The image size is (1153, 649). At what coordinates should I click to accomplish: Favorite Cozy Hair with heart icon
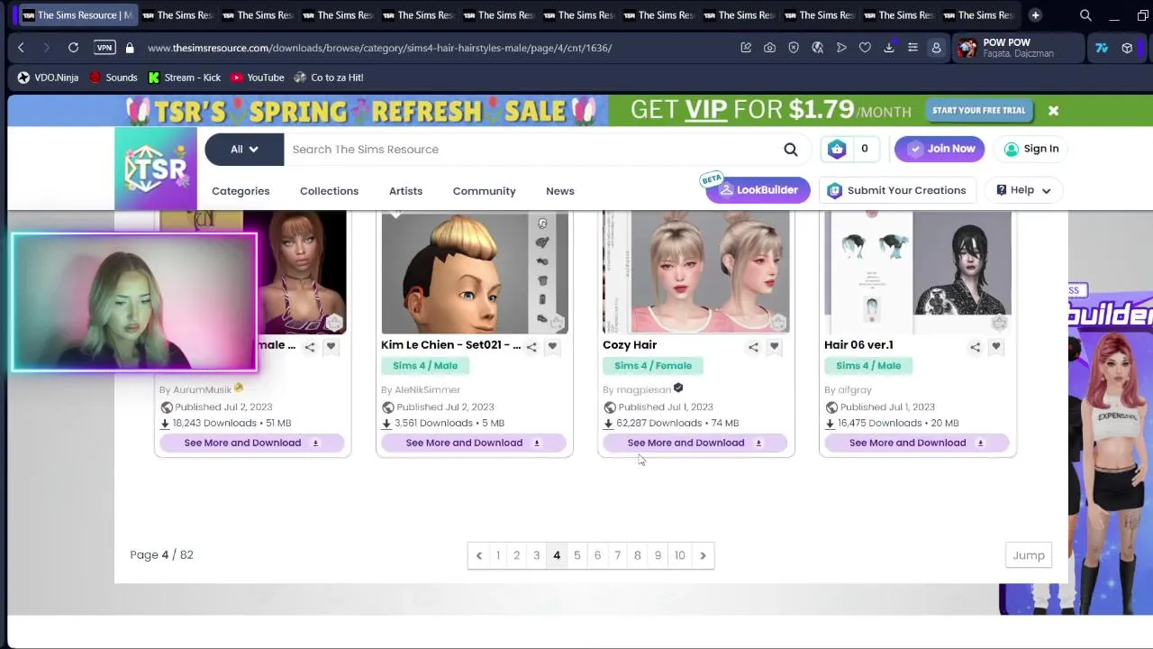coord(774,346)
